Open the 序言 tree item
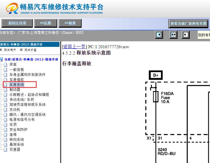 pos(13,65)
